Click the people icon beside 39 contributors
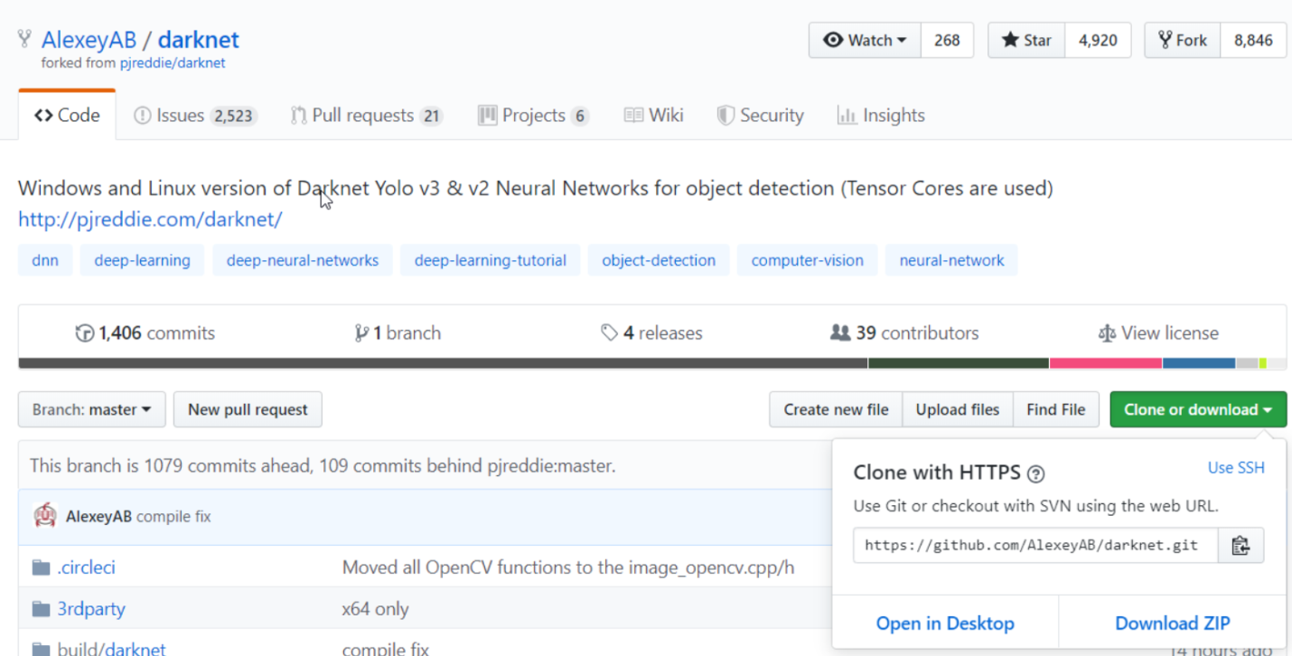This screenshot has width=1292, height=656. coord(840,333)
